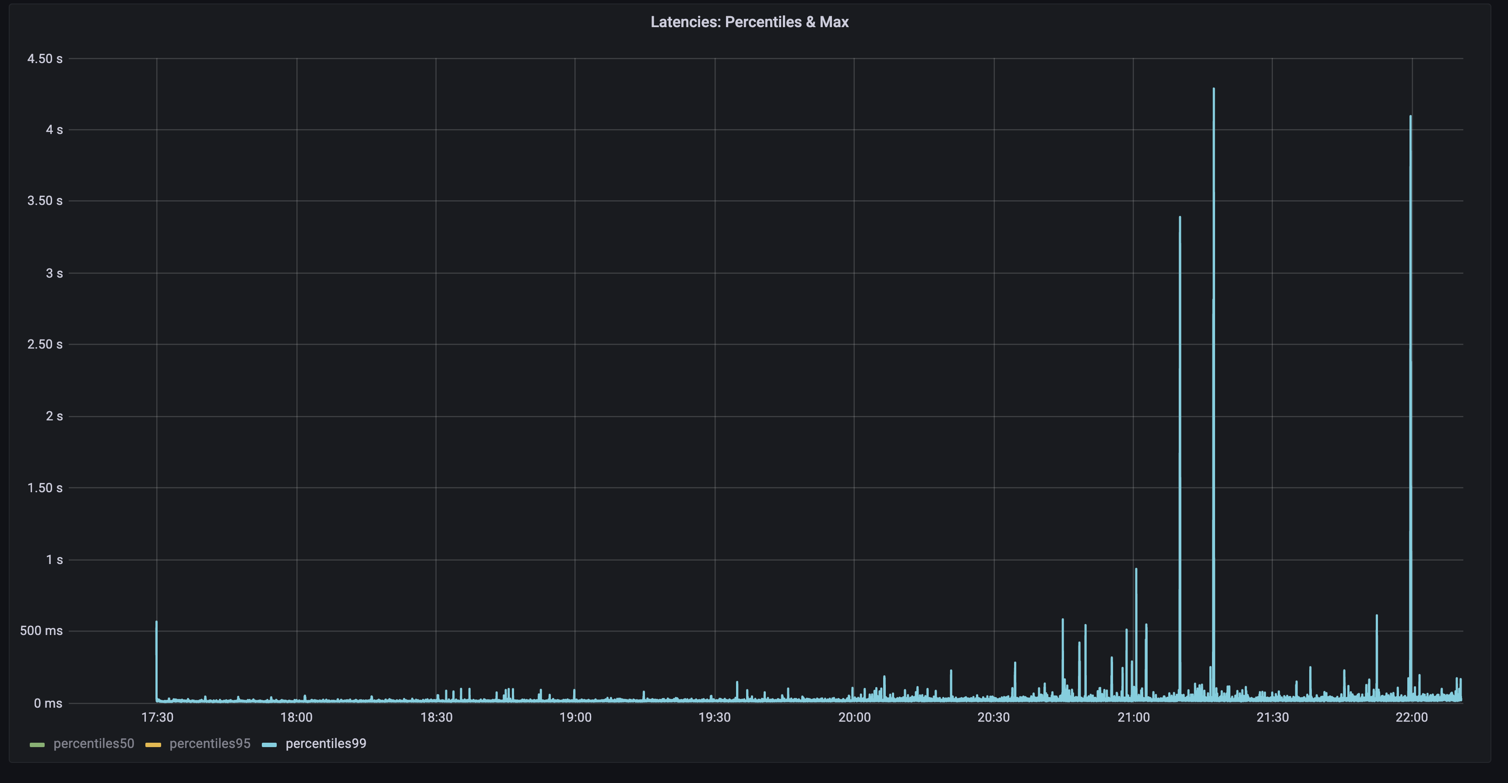
Task: Click the 20:00 time axis label
Action: [854, 717]
